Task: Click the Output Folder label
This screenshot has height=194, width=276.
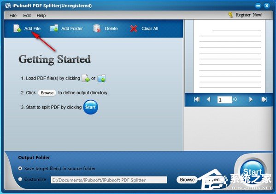Action: tap(34, 158)
